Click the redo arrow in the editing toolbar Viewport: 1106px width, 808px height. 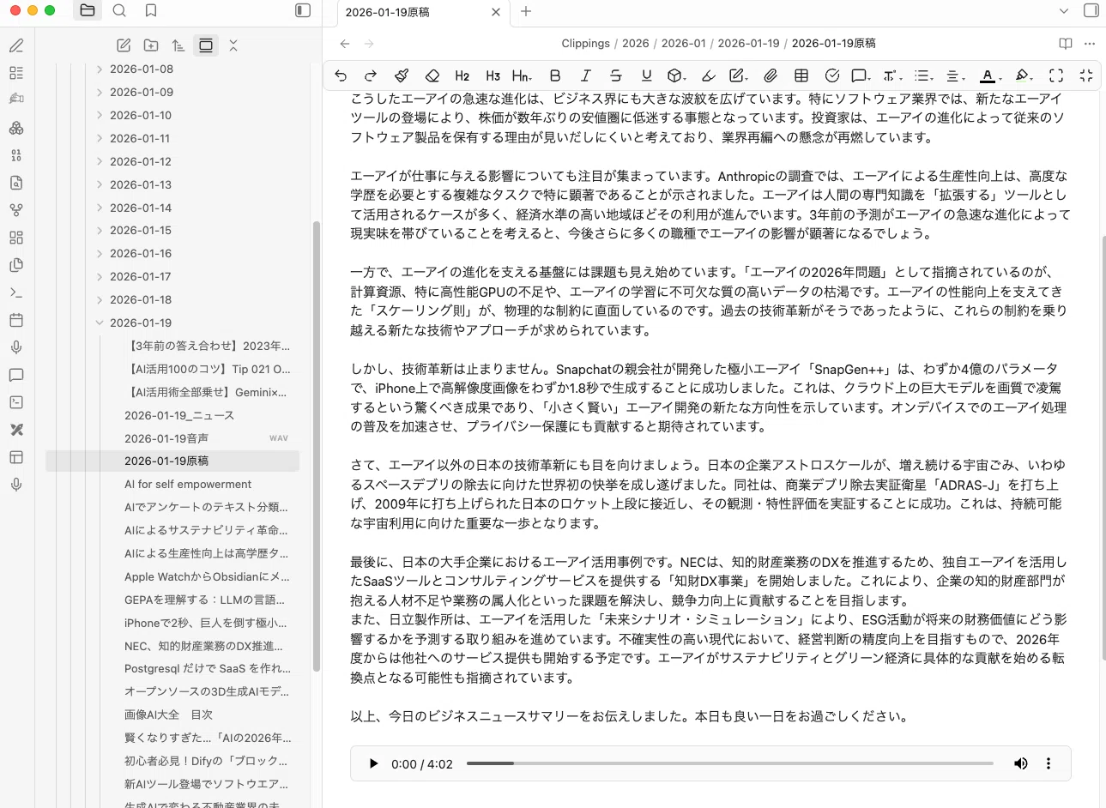[x=371, y=75]
